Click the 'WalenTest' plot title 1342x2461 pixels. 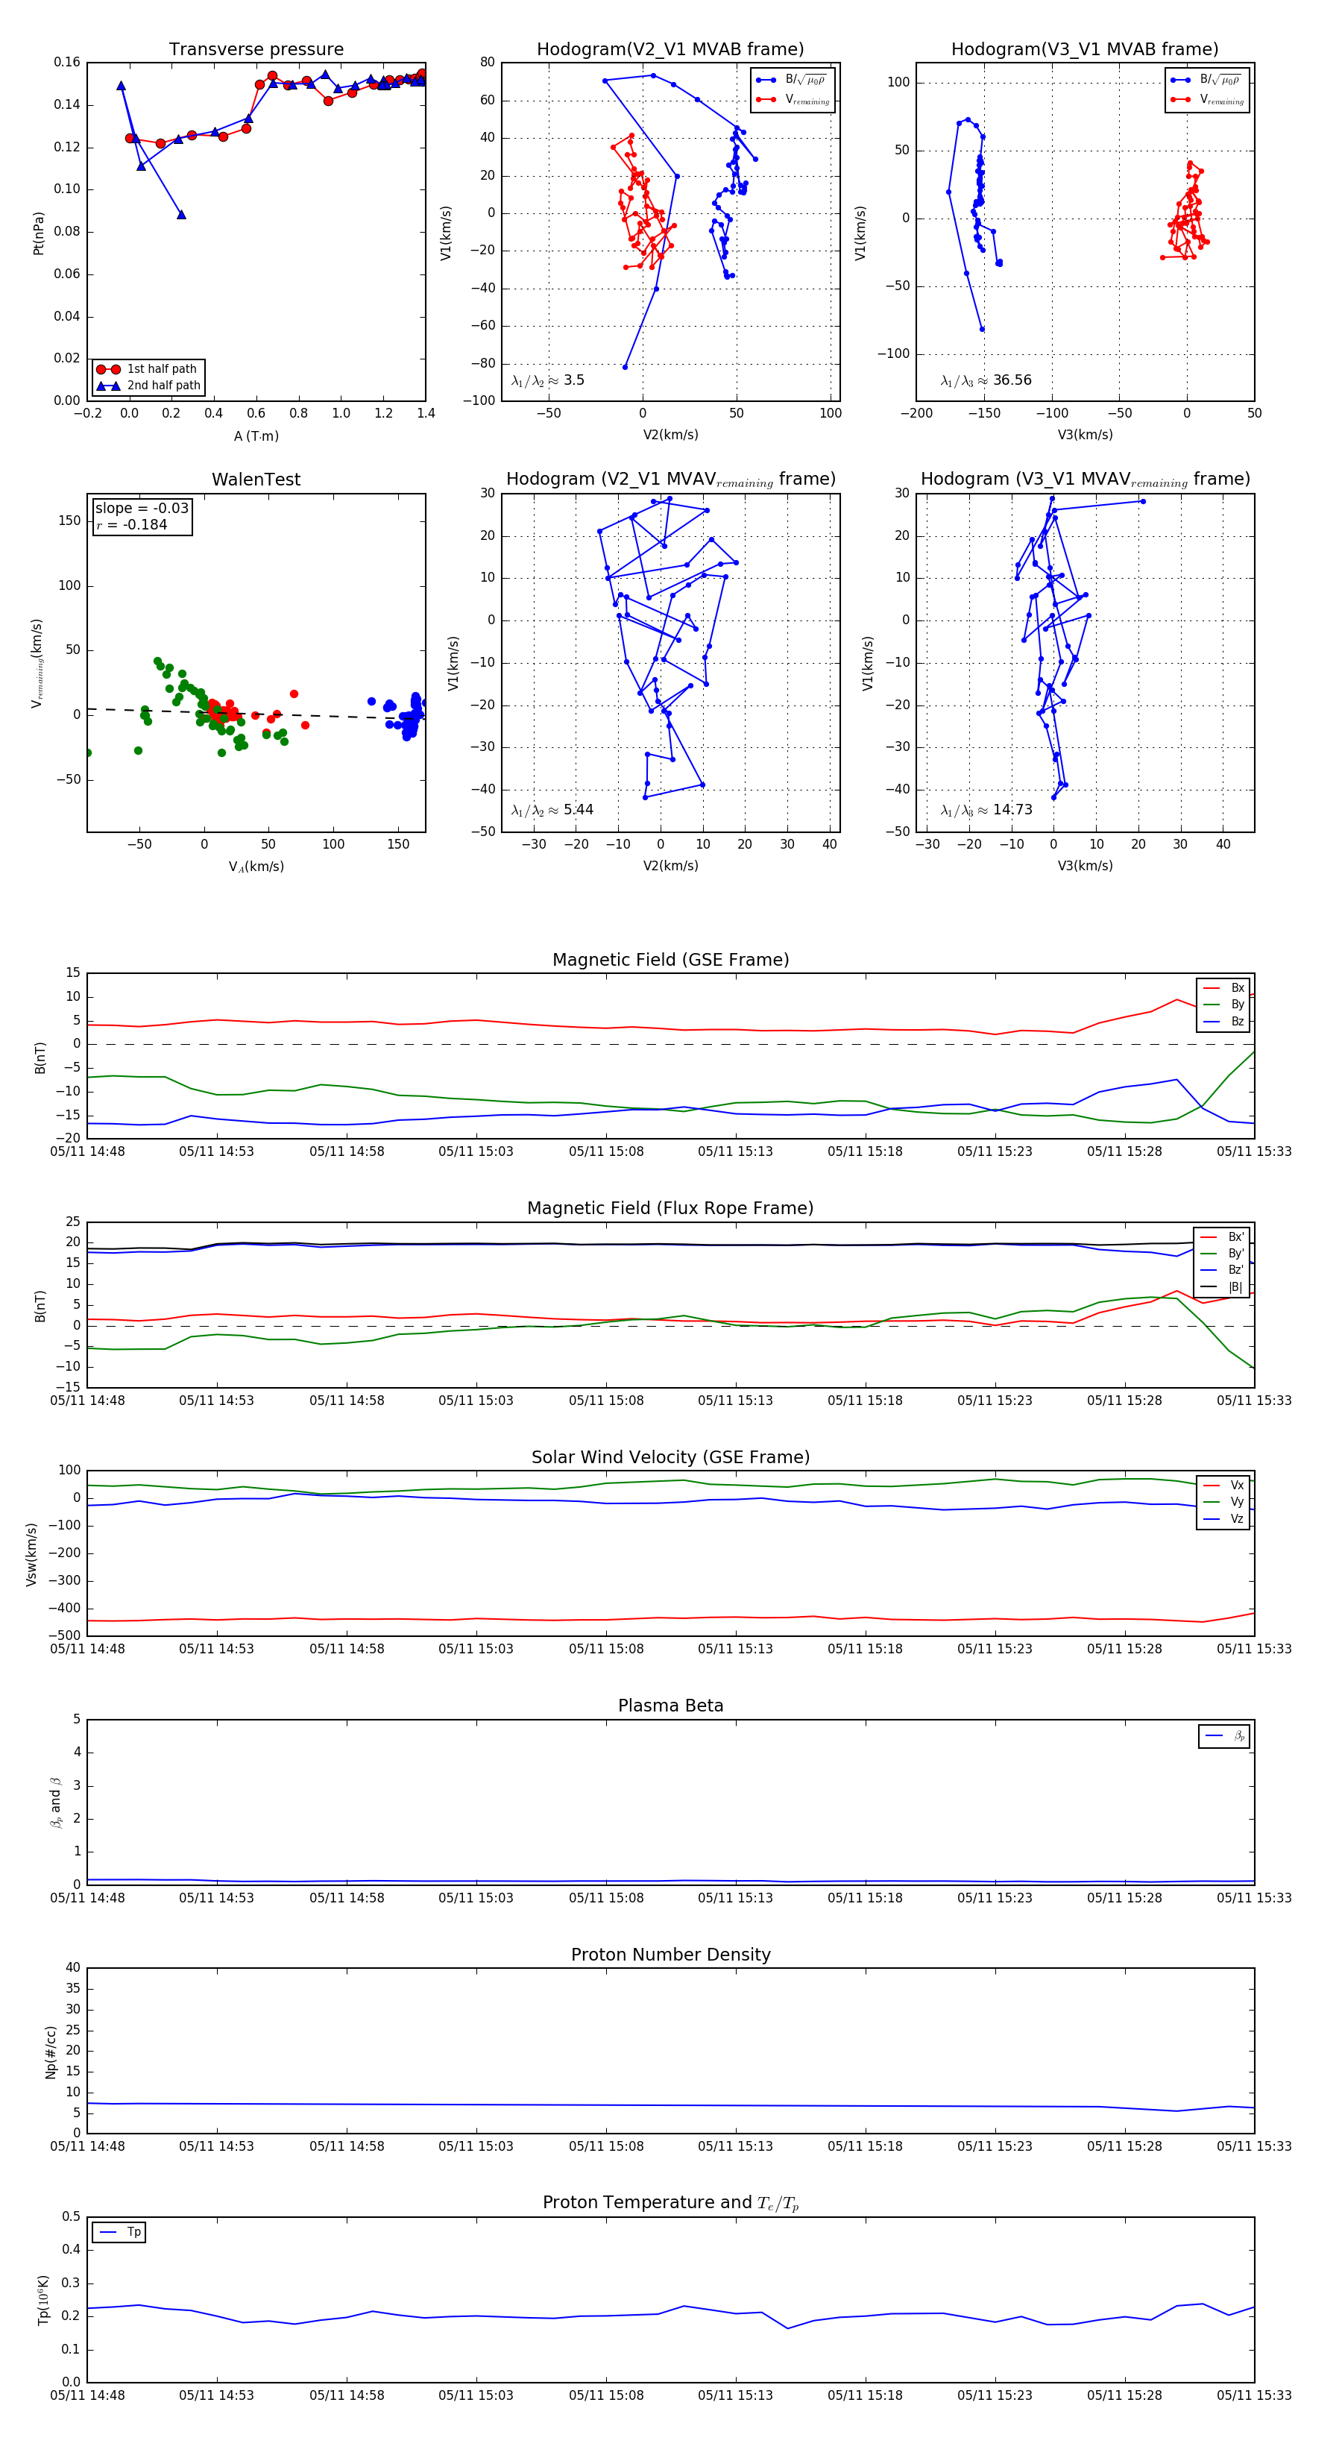(x=256, y=480)
